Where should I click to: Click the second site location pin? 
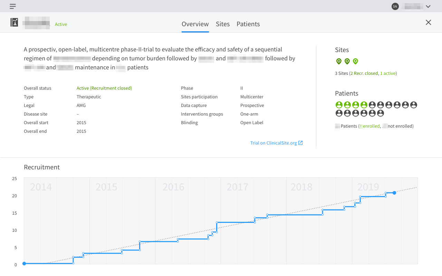coord(347,61)
